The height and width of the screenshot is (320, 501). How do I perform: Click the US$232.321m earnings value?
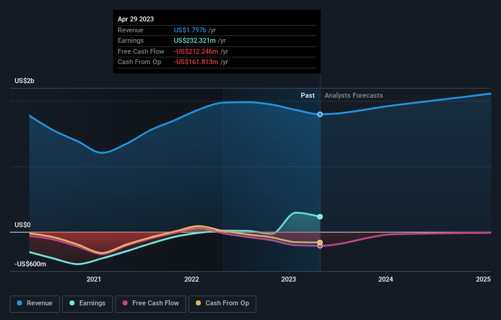(195, 40)
